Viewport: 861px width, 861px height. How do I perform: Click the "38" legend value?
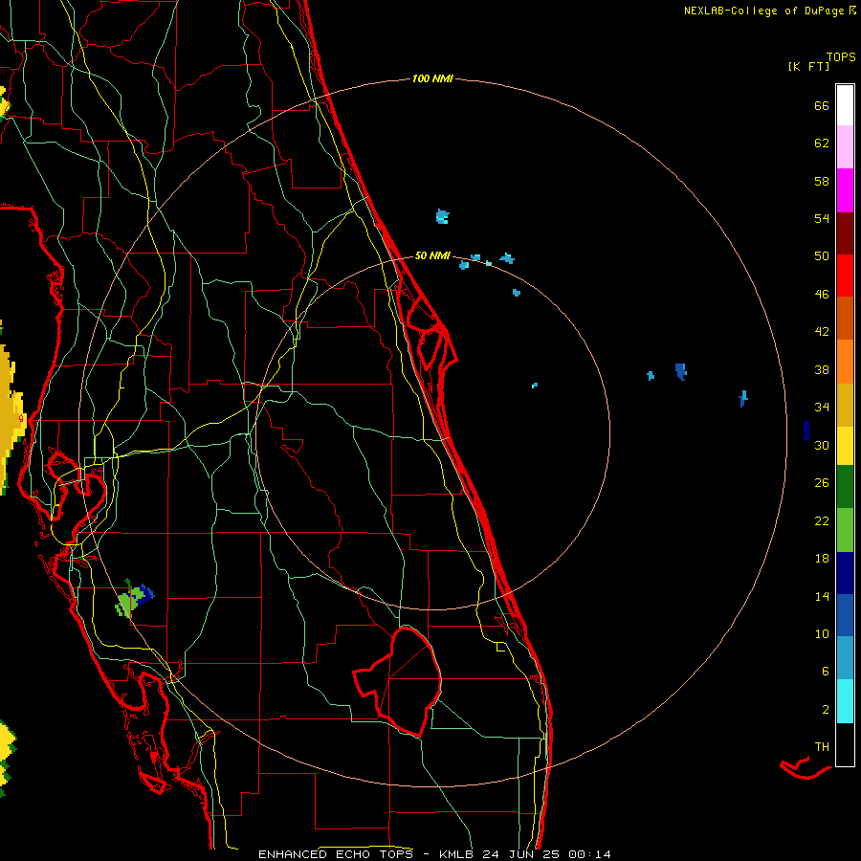coord(822,369)
